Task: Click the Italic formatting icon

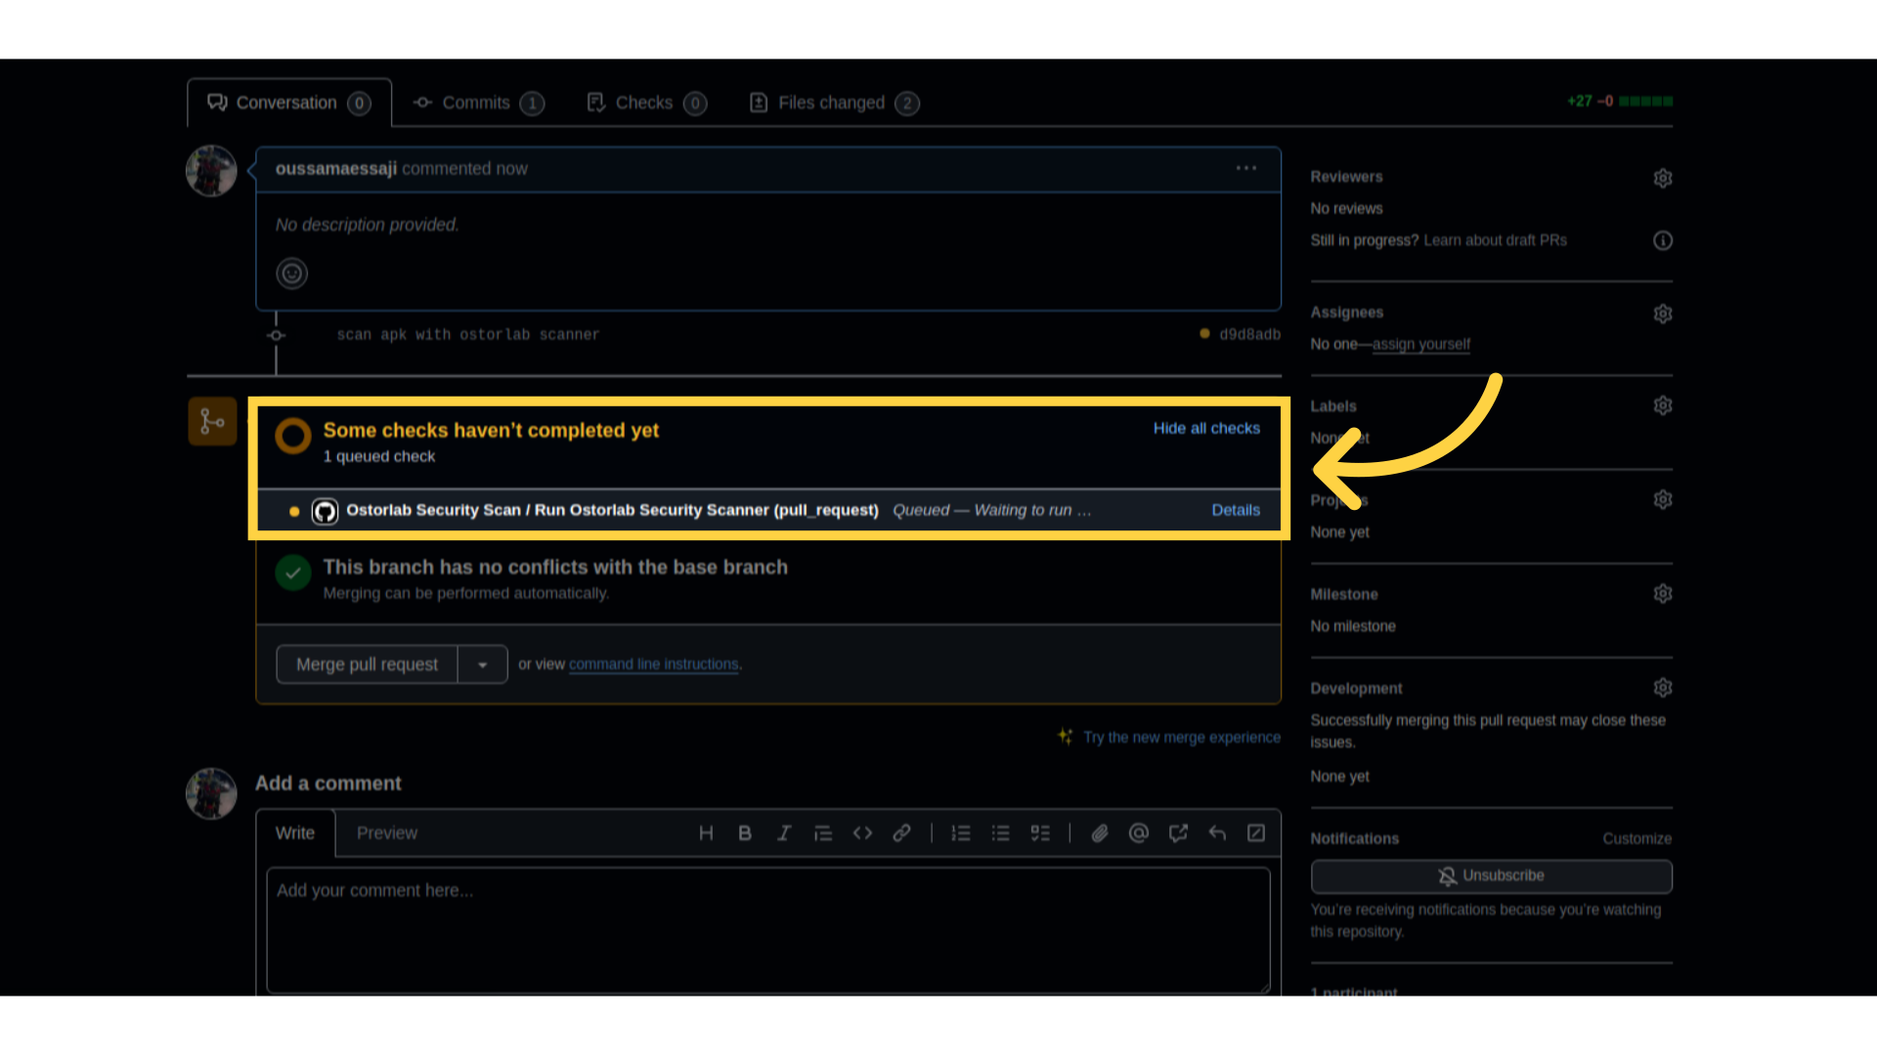Action: (784, 833)
